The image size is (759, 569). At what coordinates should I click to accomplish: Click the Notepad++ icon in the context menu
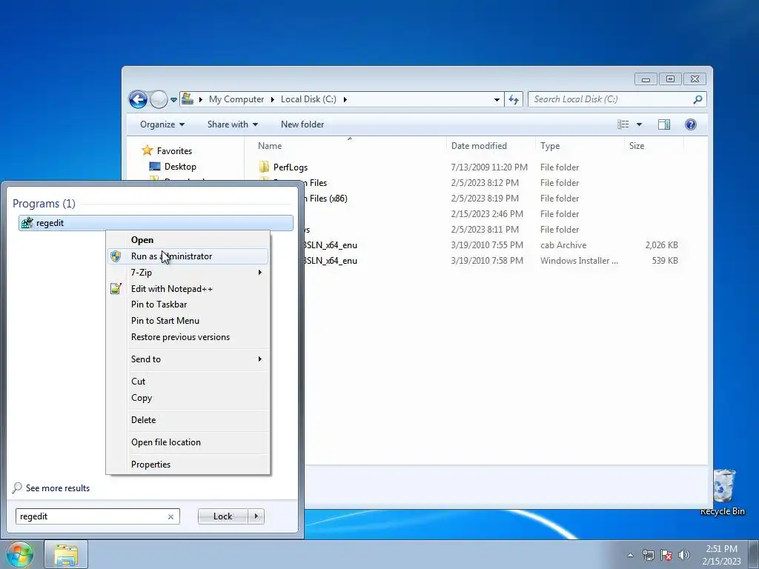pyautogui.click(x=115, y=289)
